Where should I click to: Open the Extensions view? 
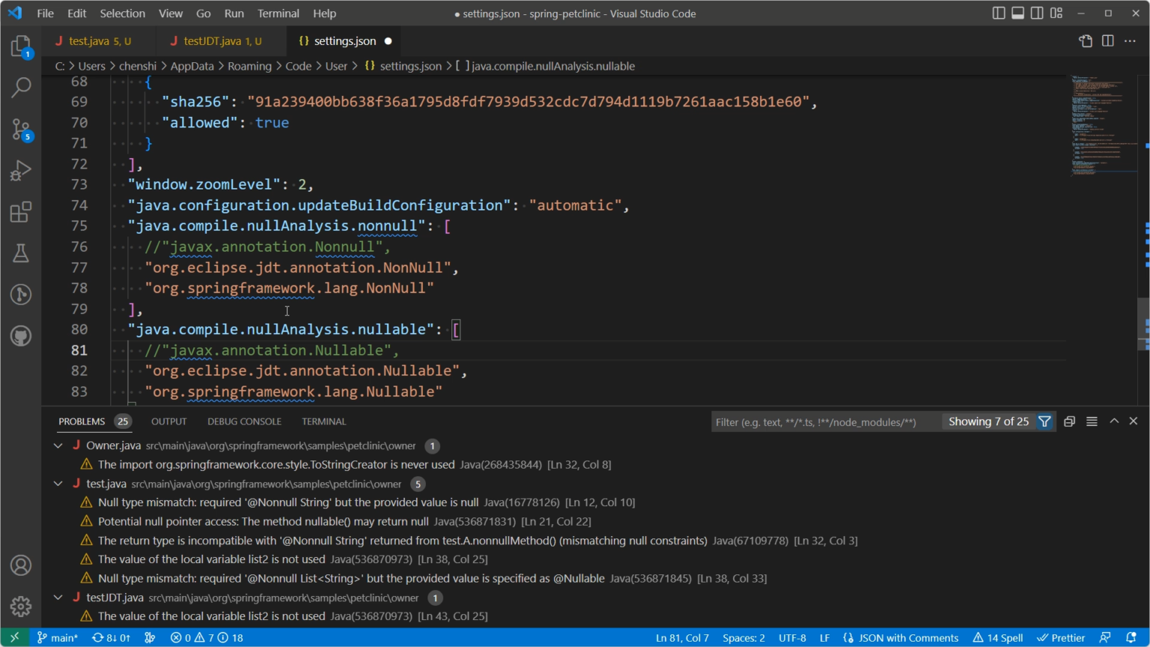point(20,212)
